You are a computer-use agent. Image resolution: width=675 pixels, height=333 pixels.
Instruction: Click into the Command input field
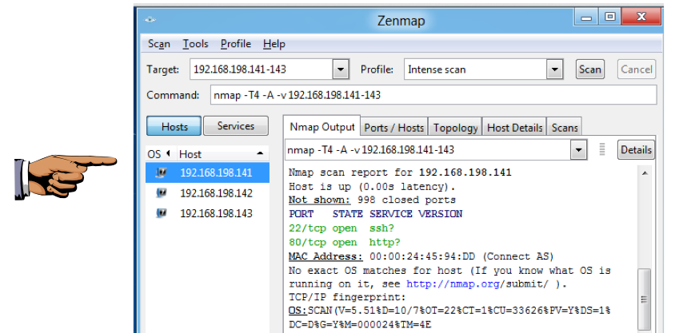click(432, 95)
